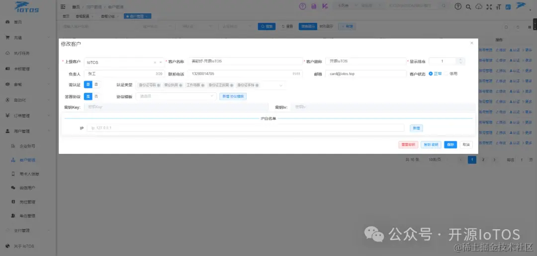This screenshot has height=256, width=537.
Task: Open 角色管理 submenu item
Action: click(28, 216)
